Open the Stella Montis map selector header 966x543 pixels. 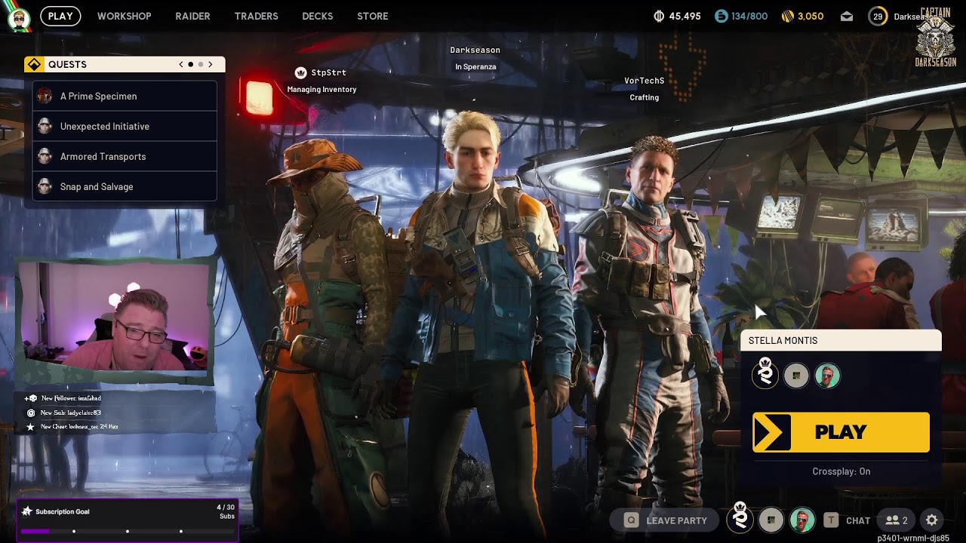[x=841, y=340]
